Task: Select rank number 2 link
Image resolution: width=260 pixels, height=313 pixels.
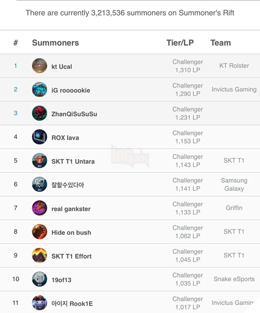Action: coord(16,89)
